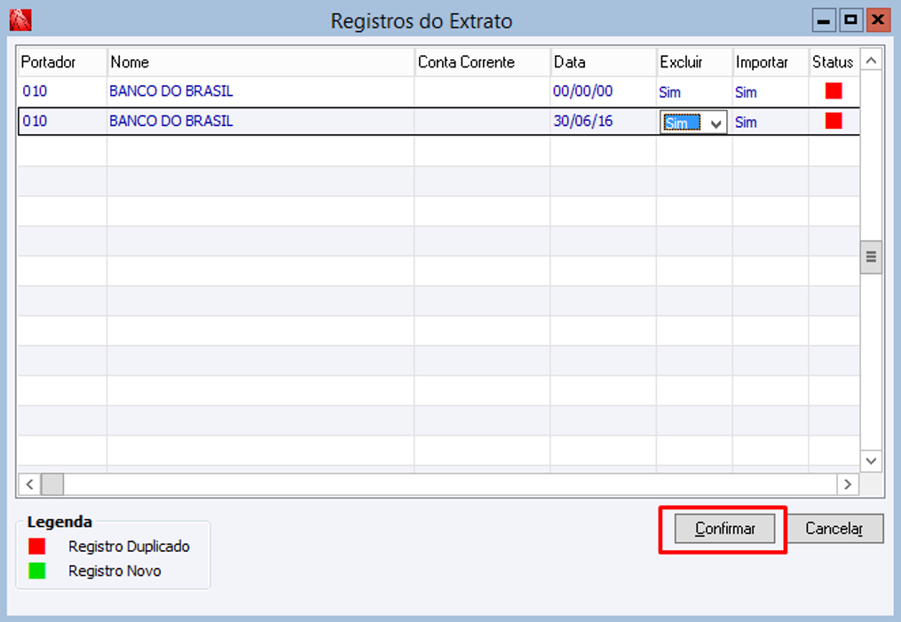This screenshot has height=622, width=901.
Task: Click the horizontal scrollbar left arrow
Action: (x=30, y=484)
